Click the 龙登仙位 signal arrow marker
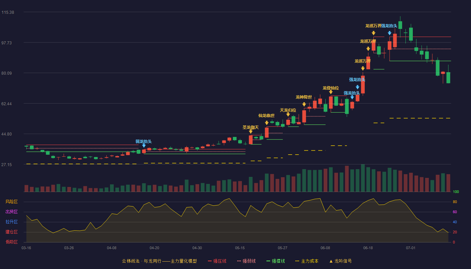Viewport: 471px width, 269px height. (x=331, y=92)
